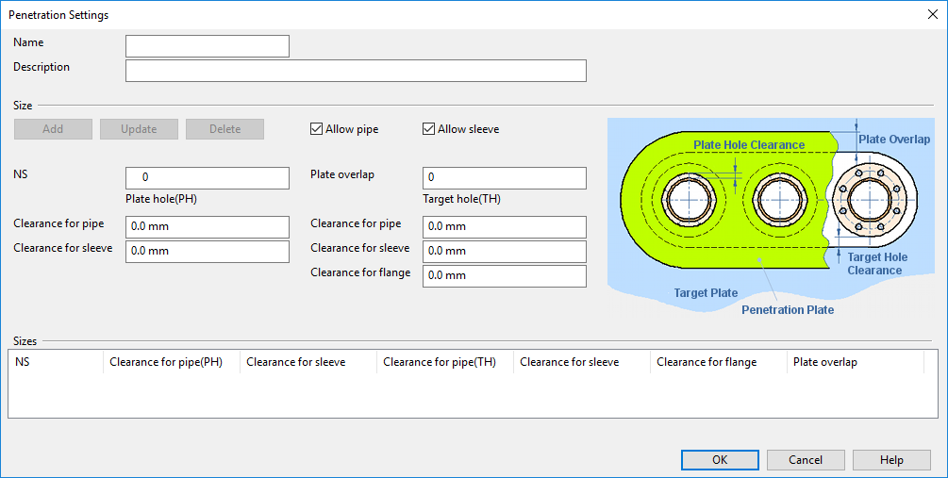
Task: Edit Plate hole Clearance for pipe field
Action: point(208,227)
